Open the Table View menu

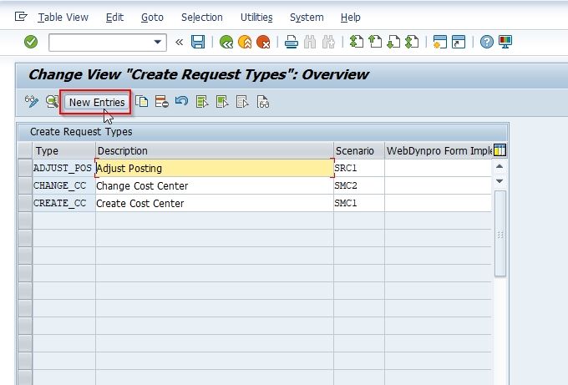tap(63, 18)
